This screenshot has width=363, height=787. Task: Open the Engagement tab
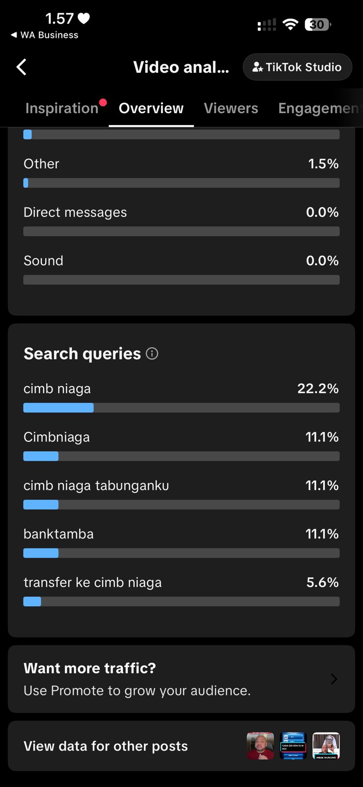318,108
